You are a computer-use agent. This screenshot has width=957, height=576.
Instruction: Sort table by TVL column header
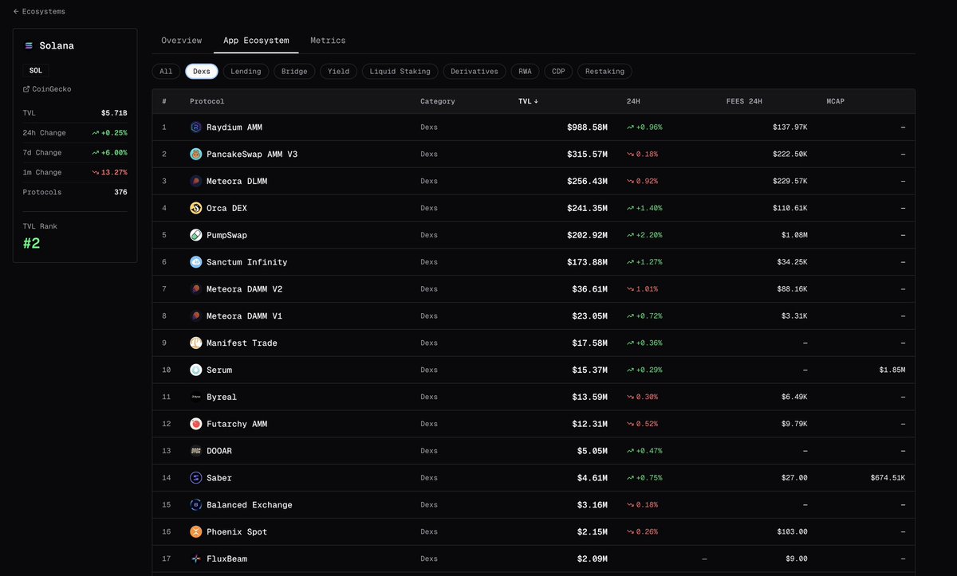(x=528, y=101)
